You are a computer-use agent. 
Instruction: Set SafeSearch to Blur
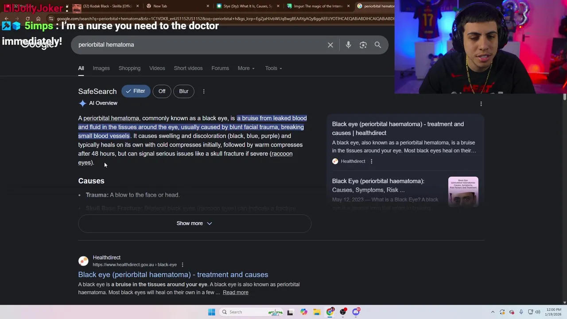[184, 91]
